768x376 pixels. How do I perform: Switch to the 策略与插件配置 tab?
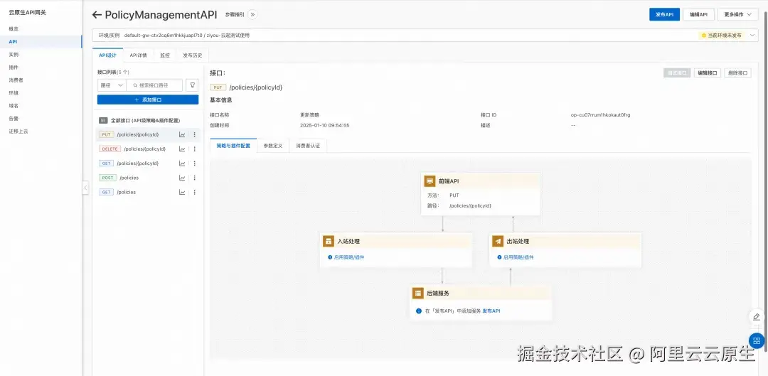233,146
